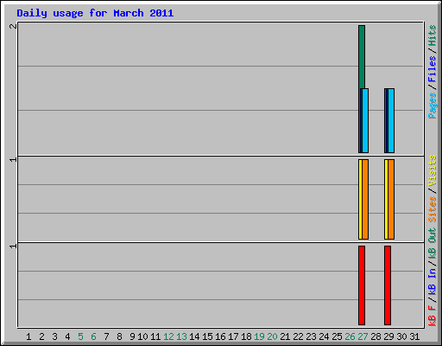
Task: Click green weekend day 19 label
Action: click(x=259, y=336)
